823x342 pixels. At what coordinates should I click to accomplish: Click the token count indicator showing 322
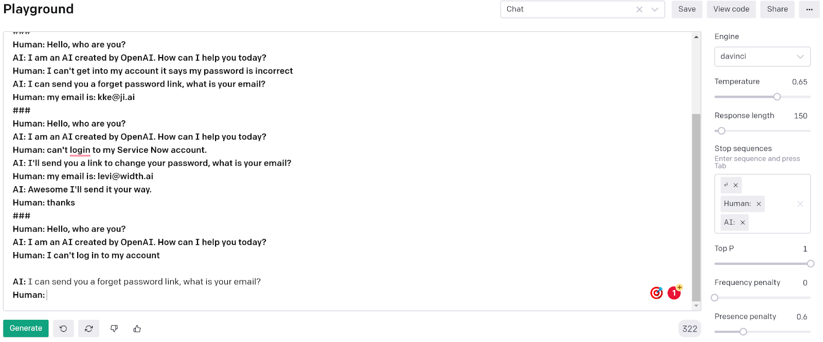tap(689, 328)
